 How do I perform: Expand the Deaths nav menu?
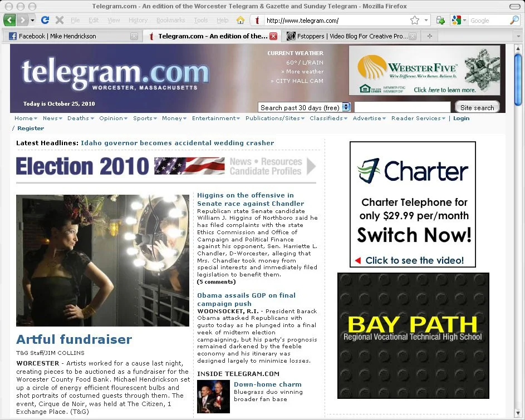(x=81, y=118)
